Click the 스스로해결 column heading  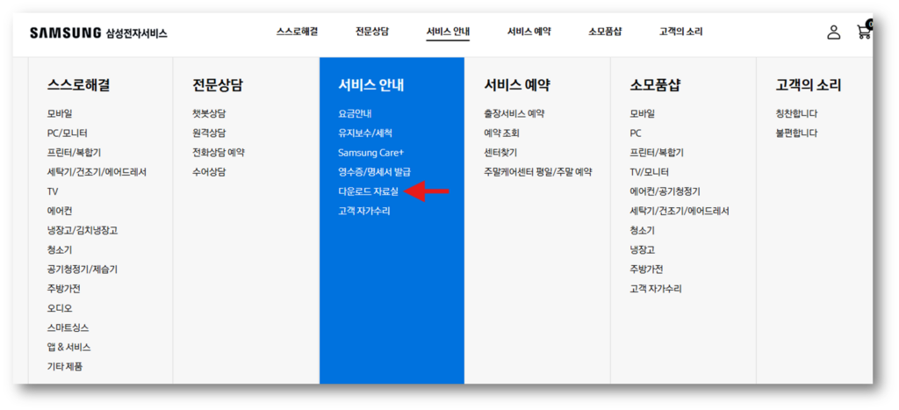pos(78,85)
